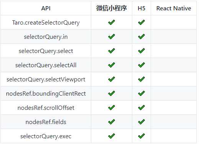Select the selectorQuery.exec cell
This screenshot has height=144, width=199.
coord(46,136)
